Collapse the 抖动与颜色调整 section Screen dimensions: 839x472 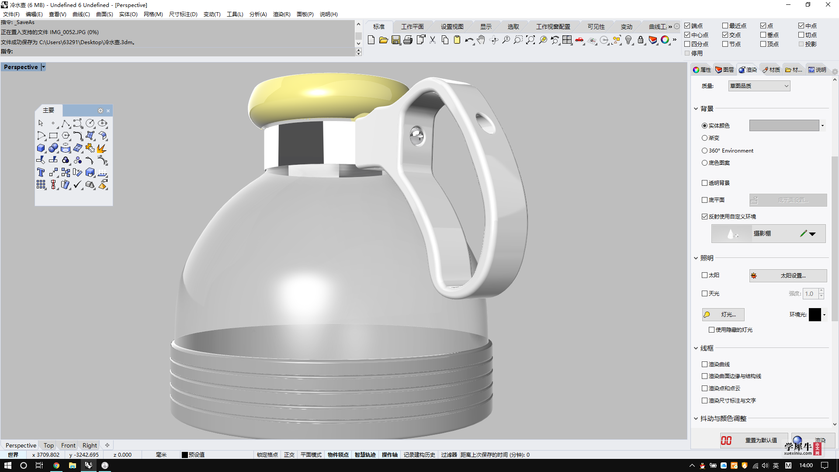696,419
